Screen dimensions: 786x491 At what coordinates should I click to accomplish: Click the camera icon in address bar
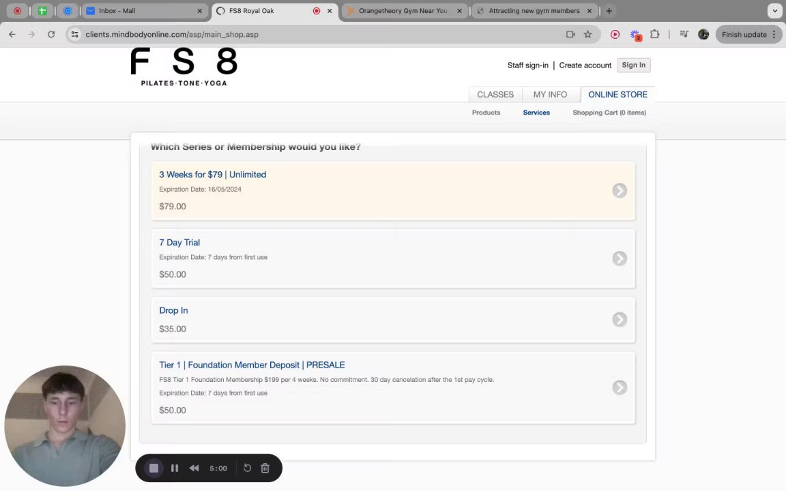click(570, 35)
